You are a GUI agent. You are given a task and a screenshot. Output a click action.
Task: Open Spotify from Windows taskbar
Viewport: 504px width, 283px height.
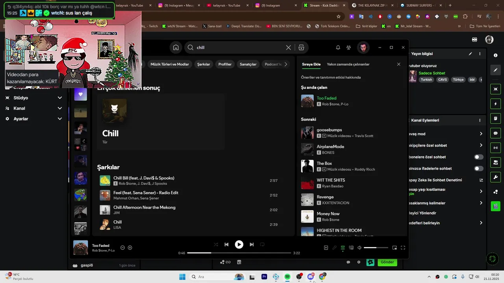[287, 277]
